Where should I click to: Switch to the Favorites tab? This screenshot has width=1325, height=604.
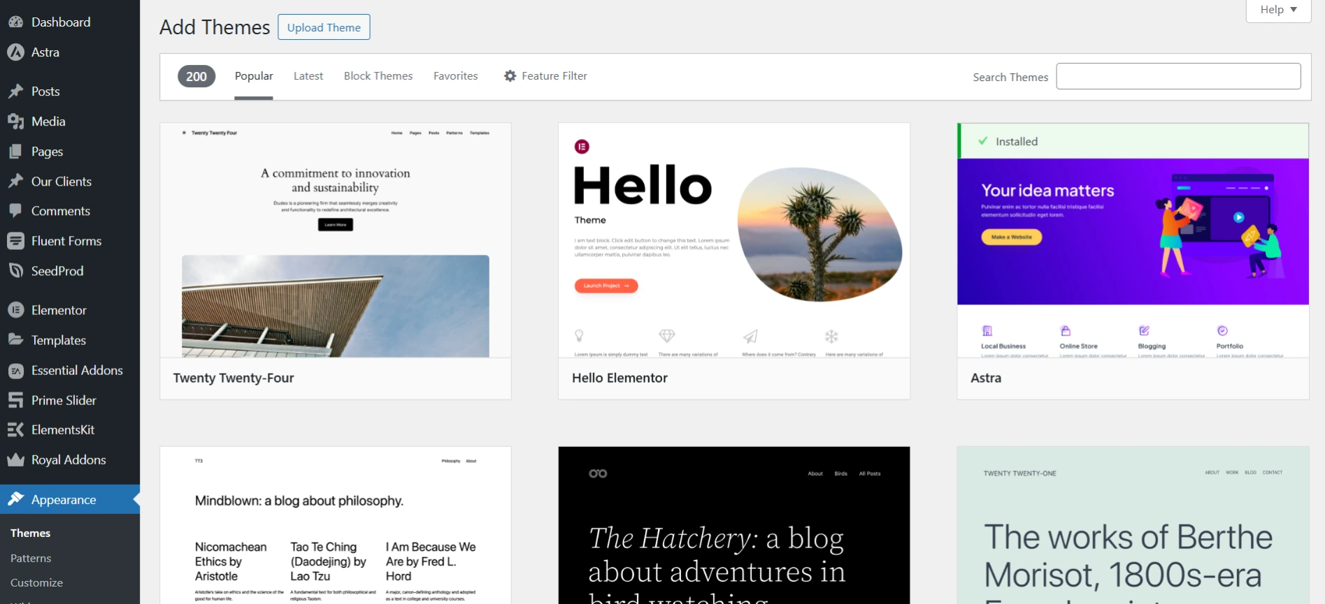[x=456, y=76]
